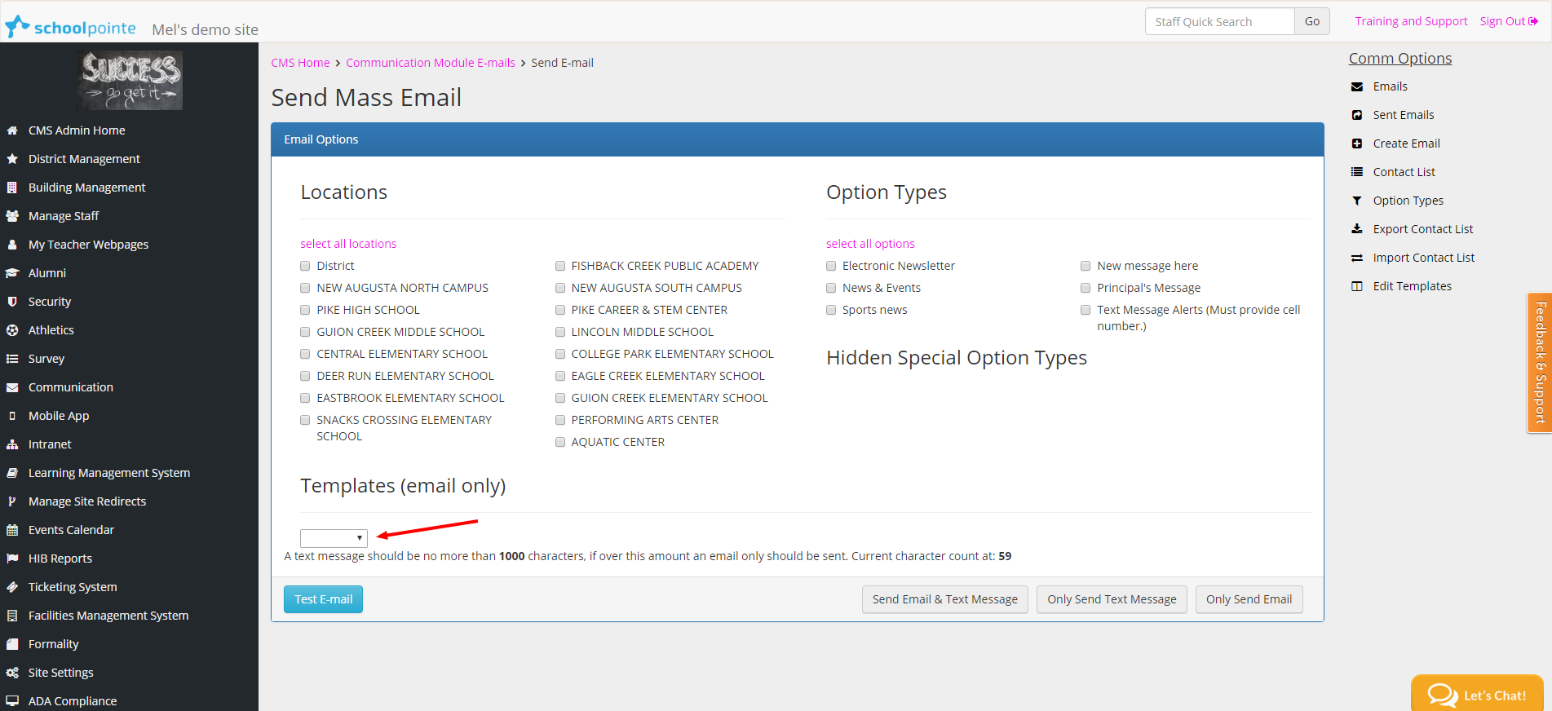This screenshot has width=1552, height=711.
Task: Click the Test E-mail button
Action: pos(323,599)
